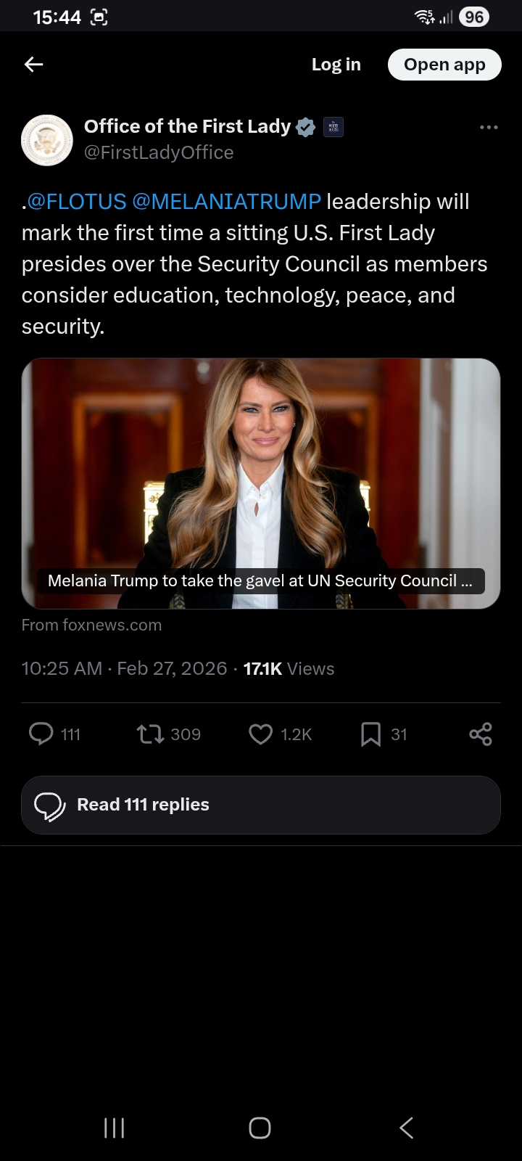Open the Office of the First Lady avatar
Viewport: 522px width, 1161px height.
click(47, 140)
